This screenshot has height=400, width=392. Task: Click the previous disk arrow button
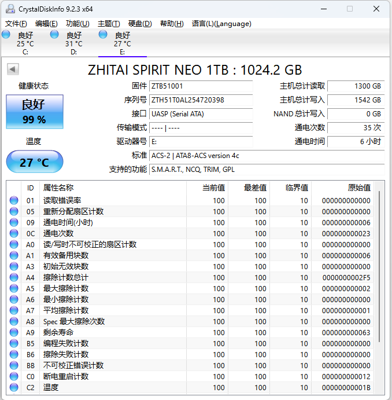click(12, 69)
